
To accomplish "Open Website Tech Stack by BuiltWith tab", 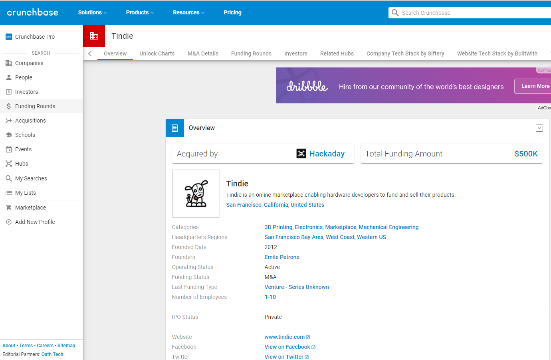I will 497,53.
